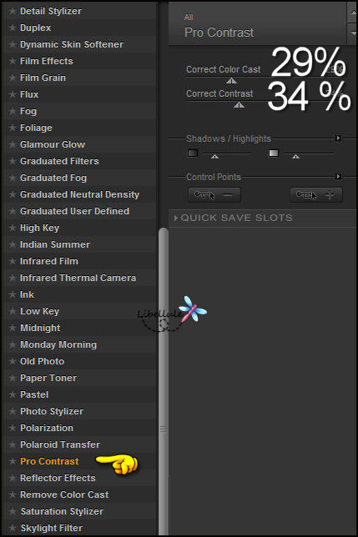Collapse the Shadows / Highlights section arrow

pyautogui.click(x=338, y=138)
